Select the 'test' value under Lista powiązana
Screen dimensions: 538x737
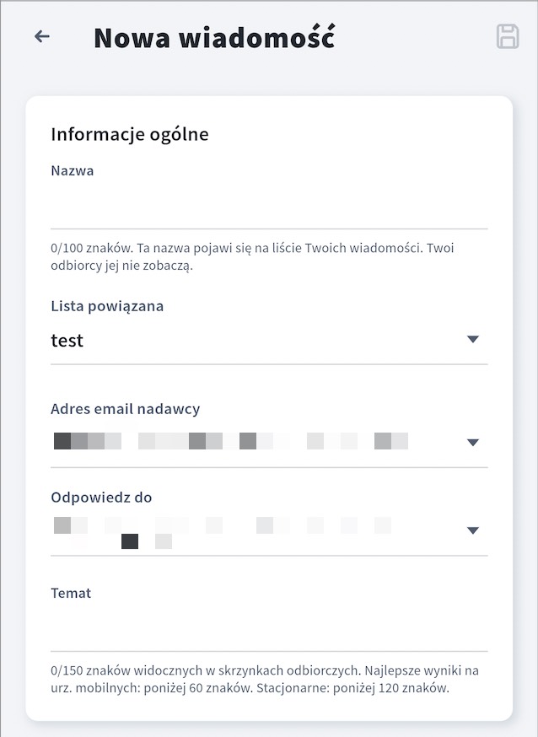click(67, 341)
